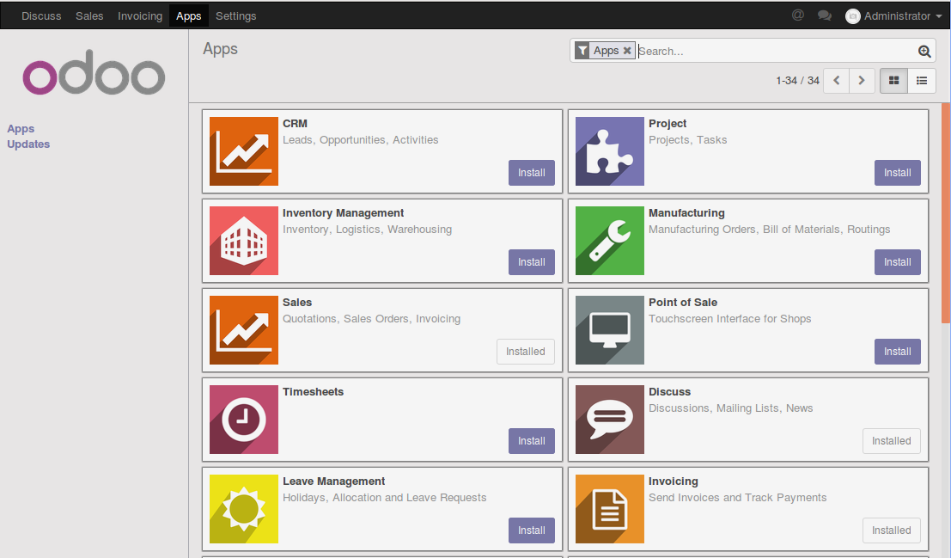Switch to kanban grid view
Image resolution: width=951 pixels, height=558 pixels.
894,81
